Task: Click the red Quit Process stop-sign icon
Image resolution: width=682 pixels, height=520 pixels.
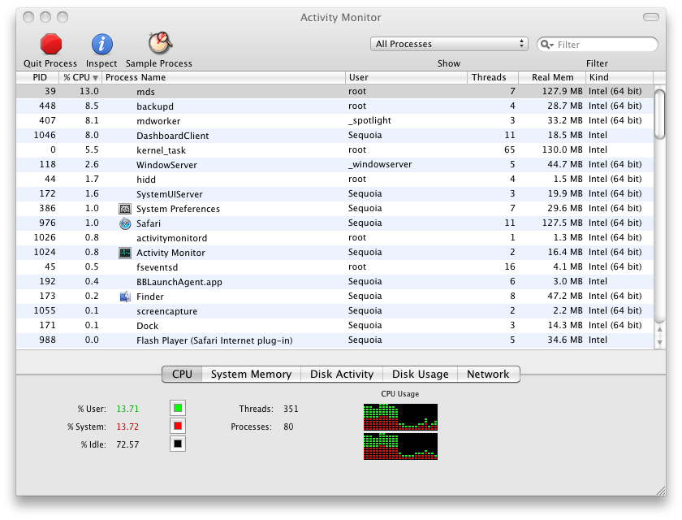Action: [51, 45]
